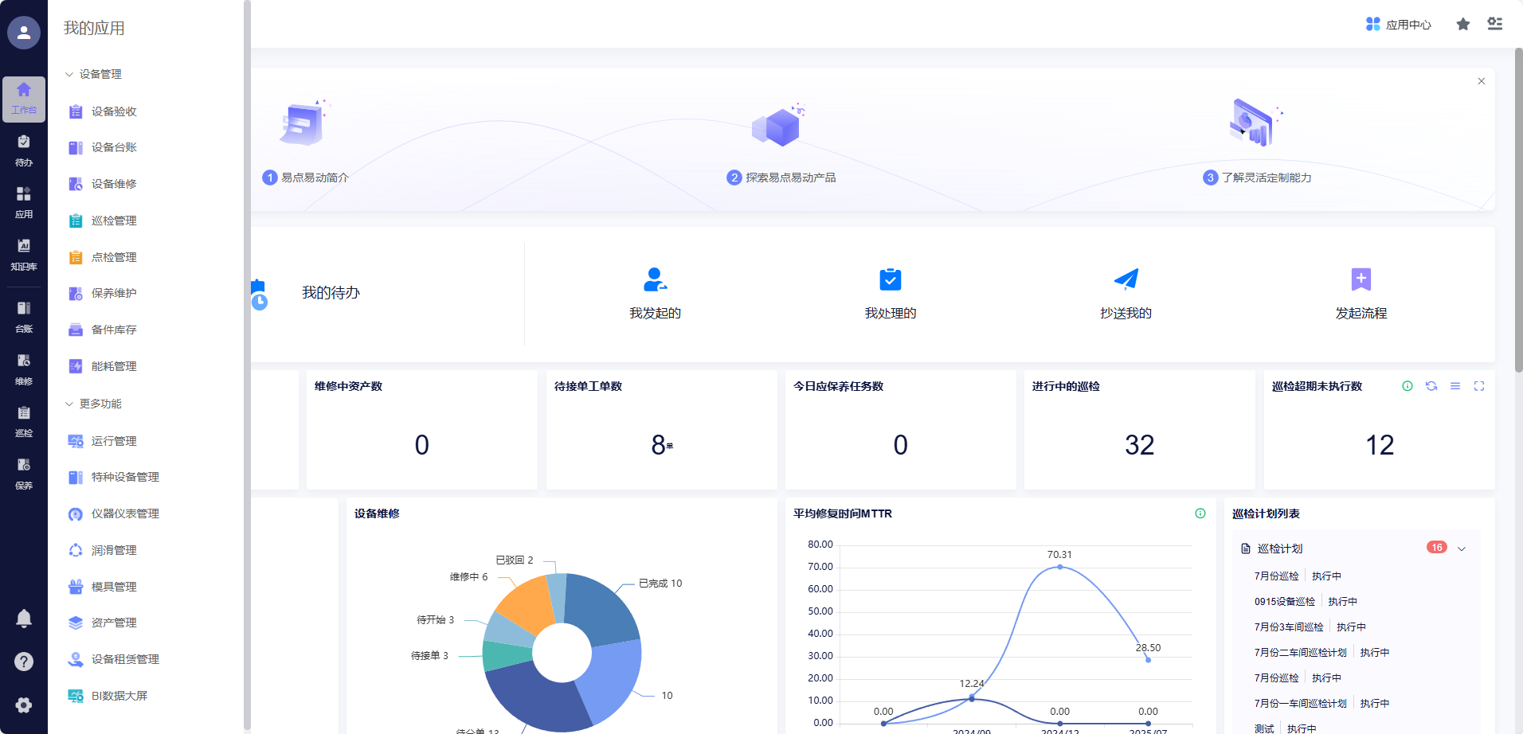1523x734 pixels.
Task: Open 应用中心 in the top bar
Action: pyautogui.click(x=1399, y=25)
